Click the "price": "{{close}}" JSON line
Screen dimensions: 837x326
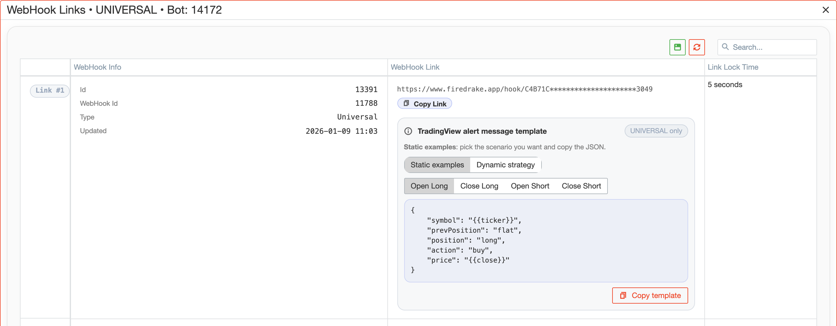468,260
